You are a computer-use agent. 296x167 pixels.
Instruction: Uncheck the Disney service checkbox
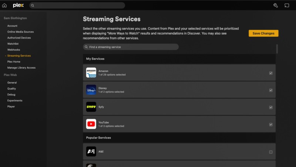click(x=271, y=90)
